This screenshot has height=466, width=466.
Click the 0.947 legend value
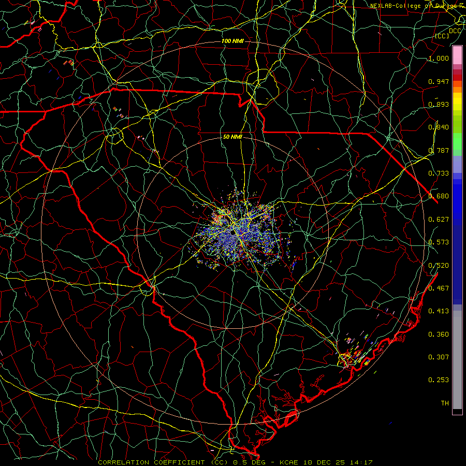439,81
